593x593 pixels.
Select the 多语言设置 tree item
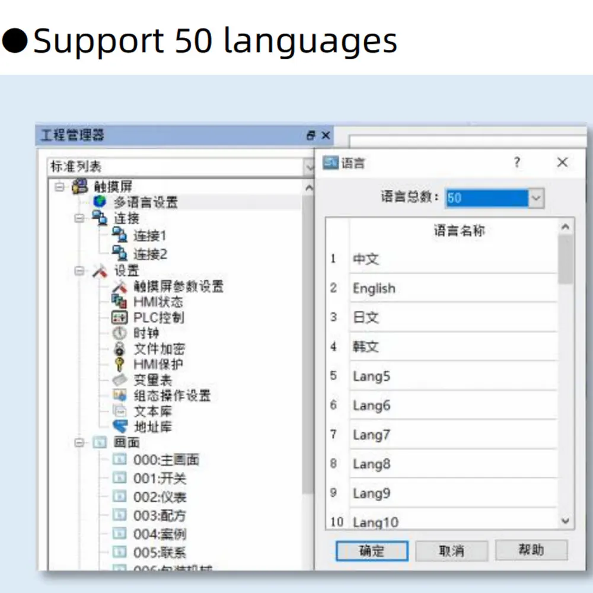click(x=146, y=202)
